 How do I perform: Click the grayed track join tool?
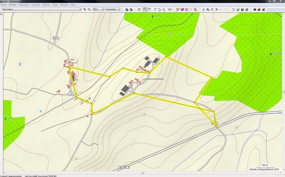[191, 9]
